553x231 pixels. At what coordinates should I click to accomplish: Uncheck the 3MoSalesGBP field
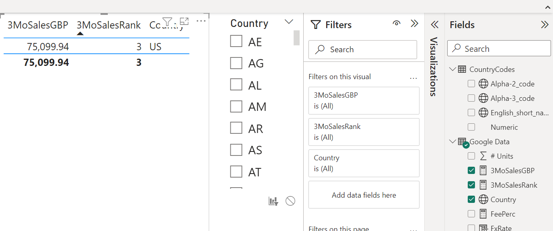point(471,170)
